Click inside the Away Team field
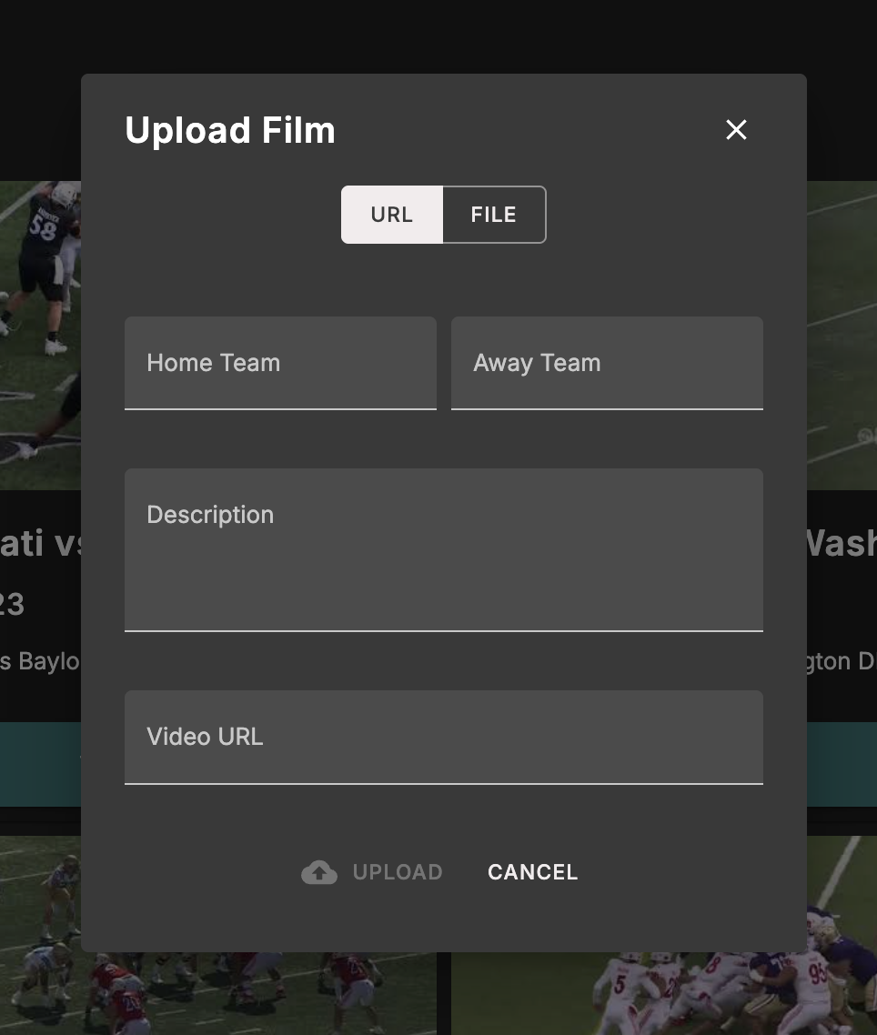Viewport: 877px width, 1035px height. 607,363
